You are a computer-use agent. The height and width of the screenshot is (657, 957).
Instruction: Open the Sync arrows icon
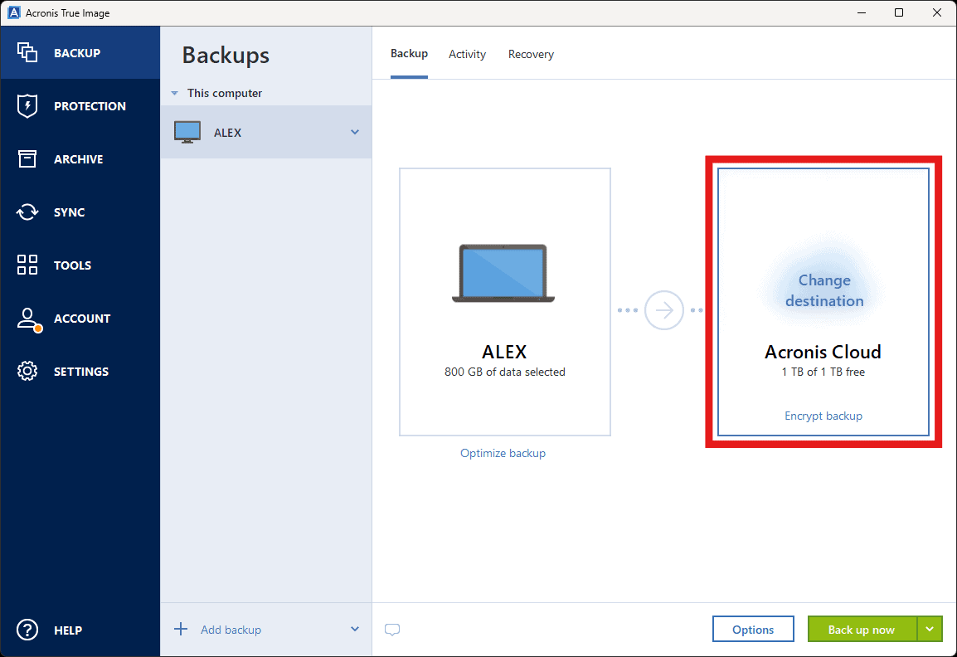[27, 212]
